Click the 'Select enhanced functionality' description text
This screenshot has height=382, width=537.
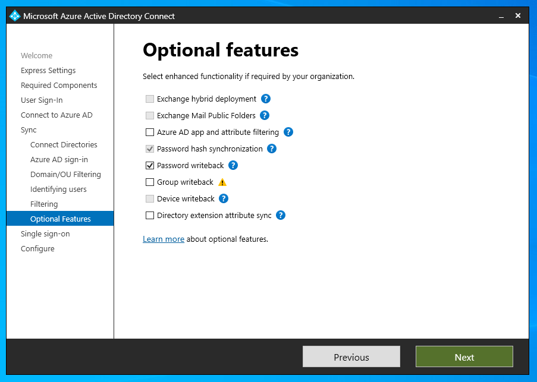[x=249, y=76]
